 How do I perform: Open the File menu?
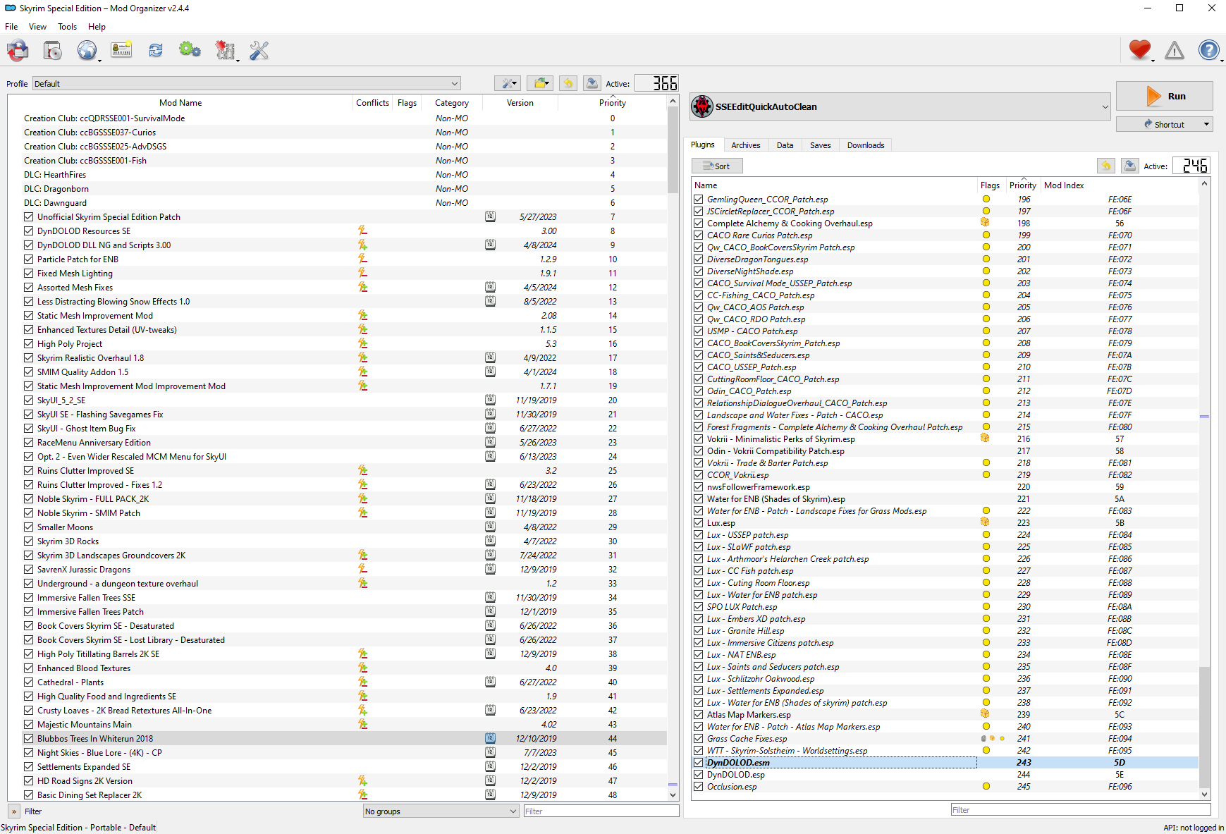(11, 27)
